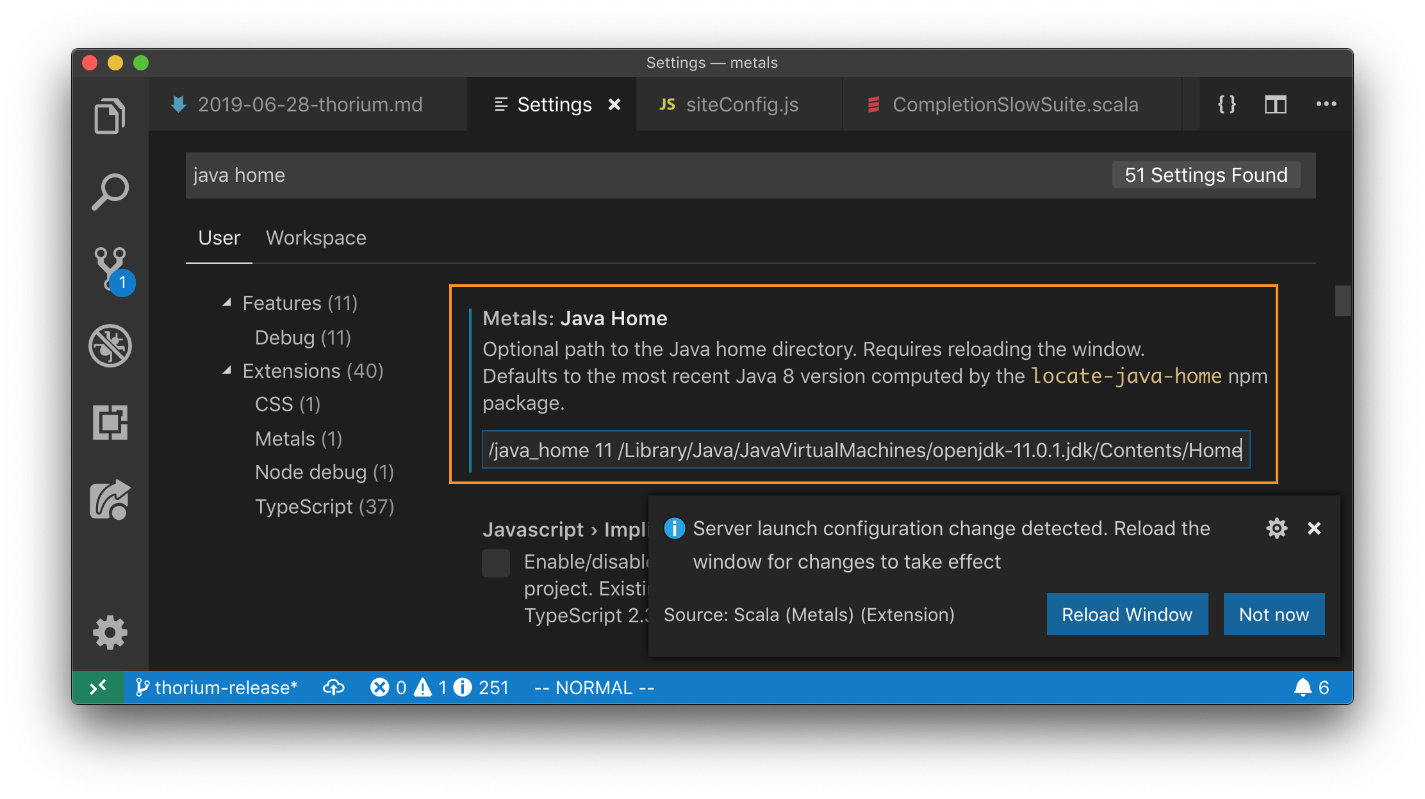Screen dimensions: 1425x799
Task: Click the Manage gear in the activity bar
Action: point(110,633)
